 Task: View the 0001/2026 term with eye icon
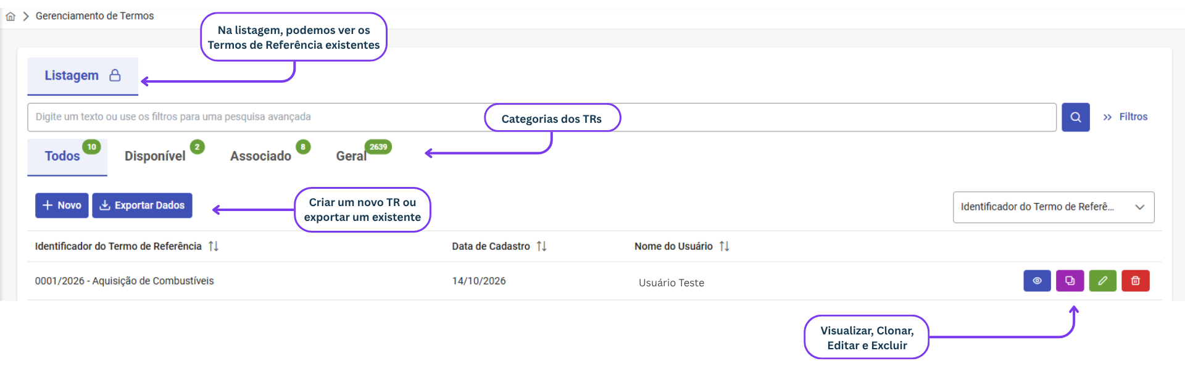[1037, 281]
